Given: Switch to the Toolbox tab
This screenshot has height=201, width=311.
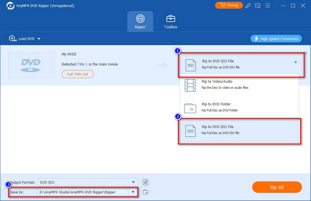Looking at the screenshot, I should pos(171,22).
